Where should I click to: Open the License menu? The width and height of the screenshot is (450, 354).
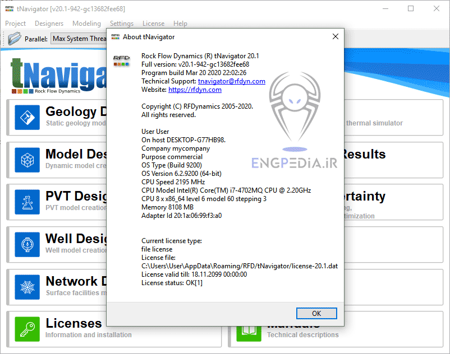(153, 24)
